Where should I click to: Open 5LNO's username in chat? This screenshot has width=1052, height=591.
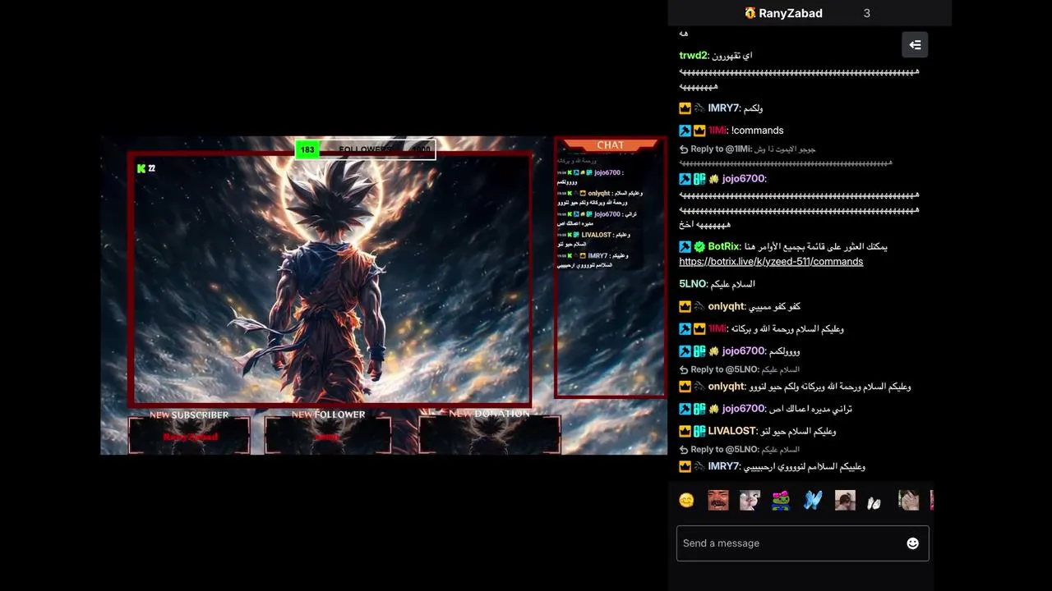point(692,284)
